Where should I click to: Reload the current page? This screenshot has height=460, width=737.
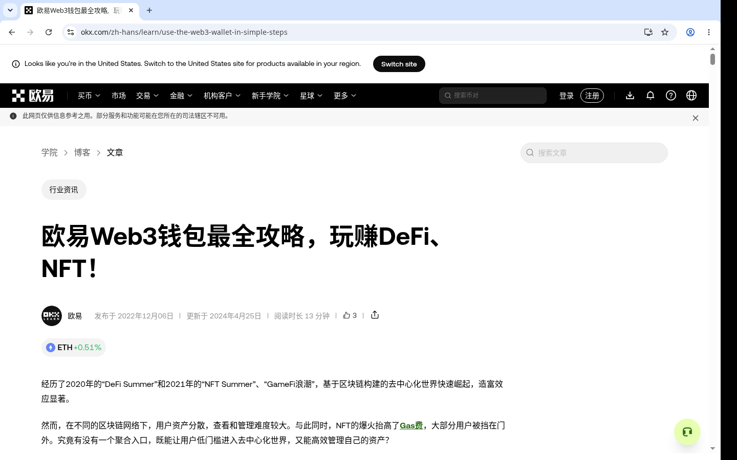(49, 32)
